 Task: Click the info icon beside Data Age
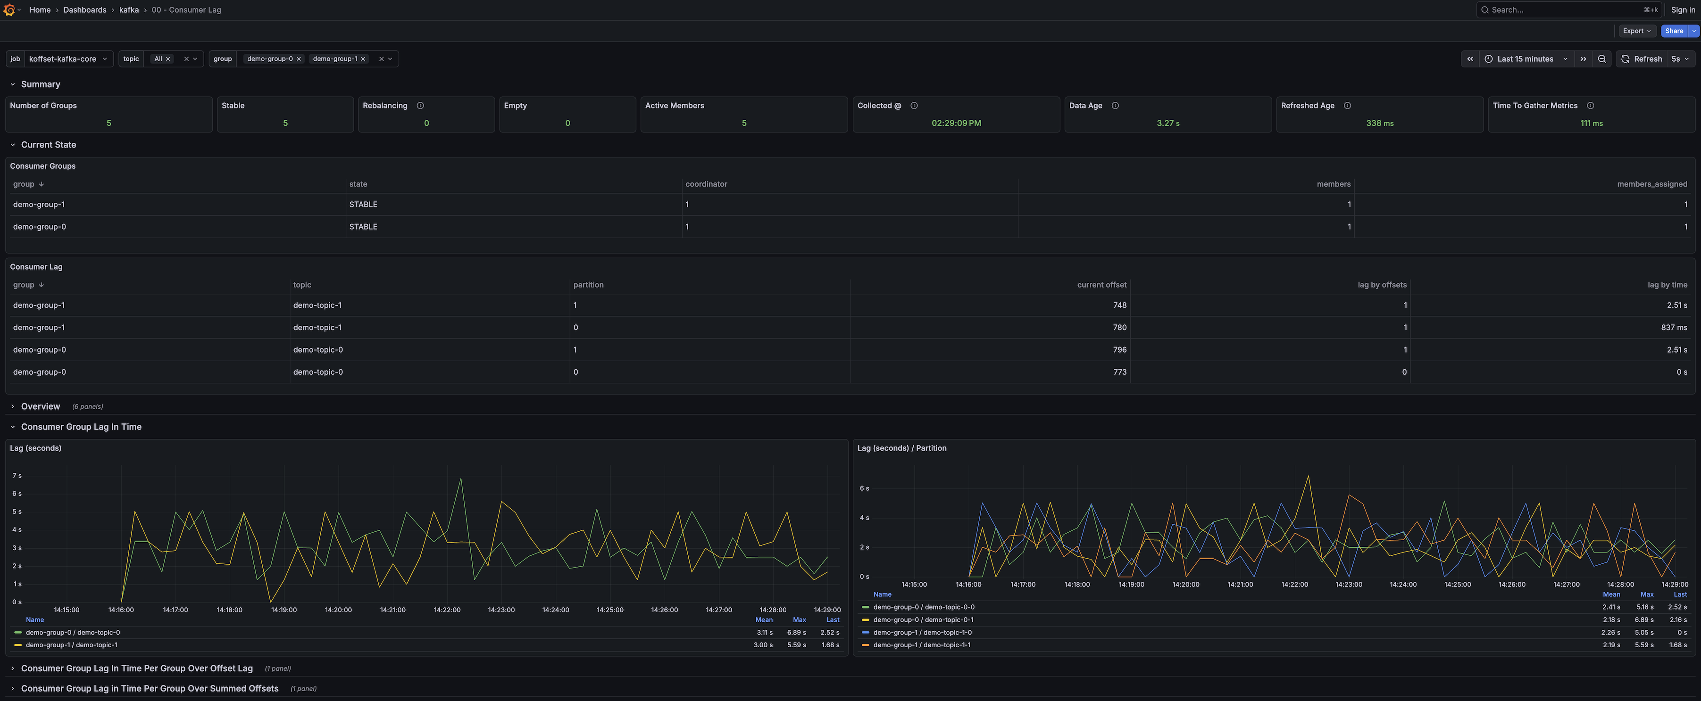point(1115,106)
